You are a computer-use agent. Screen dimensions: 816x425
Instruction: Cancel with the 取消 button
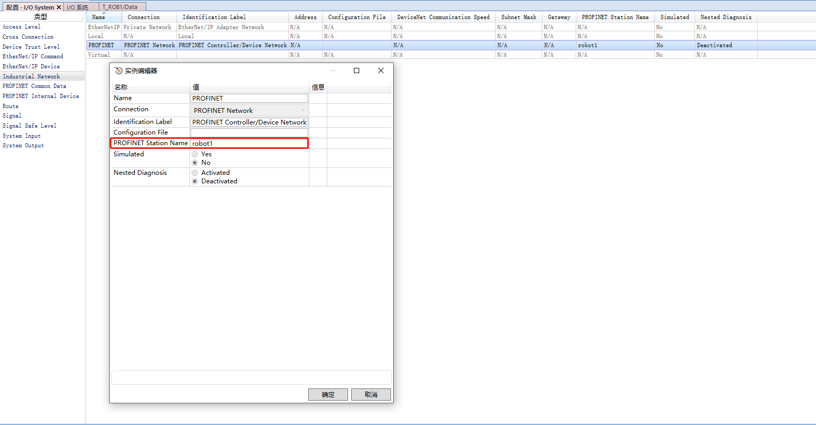pyautogui.click(x=371, y=395)
